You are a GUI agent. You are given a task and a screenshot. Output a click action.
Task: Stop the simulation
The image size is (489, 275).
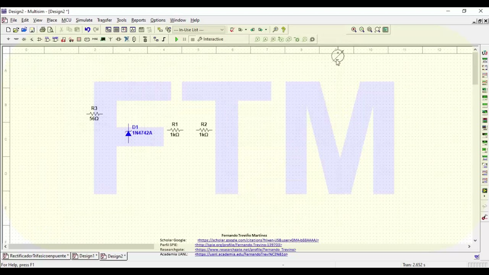(193, 39)
